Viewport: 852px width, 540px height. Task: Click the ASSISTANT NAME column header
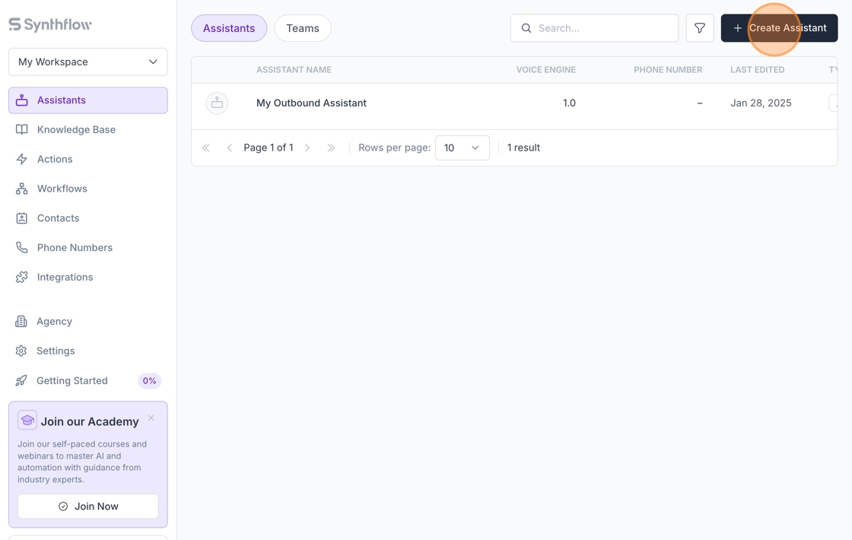pos(294,70)
